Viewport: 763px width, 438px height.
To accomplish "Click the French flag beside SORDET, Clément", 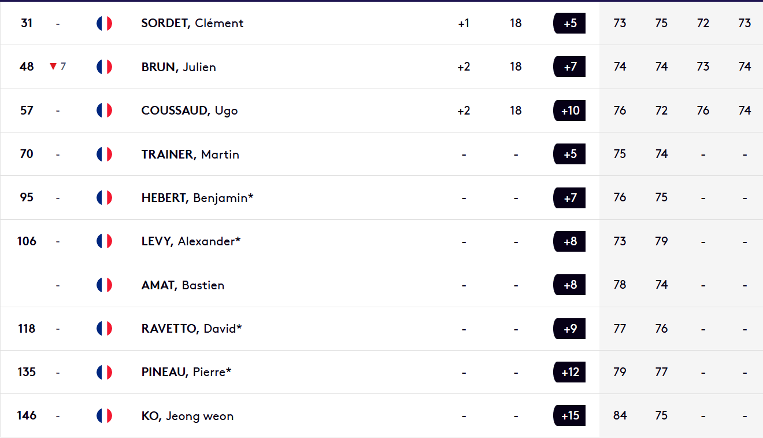I will [x=104, y=23].
